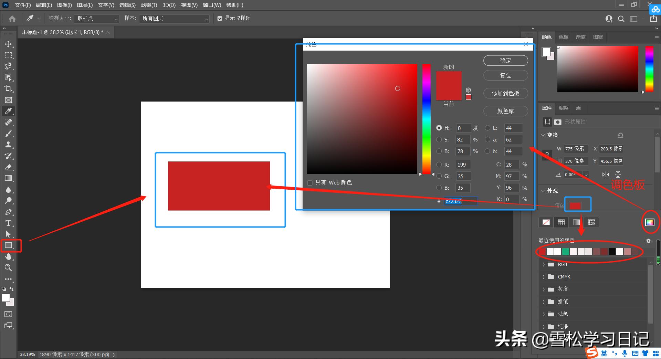Open the 取样大小 dropdown
Screen dimensions: 661x359
tap(97, 19)
